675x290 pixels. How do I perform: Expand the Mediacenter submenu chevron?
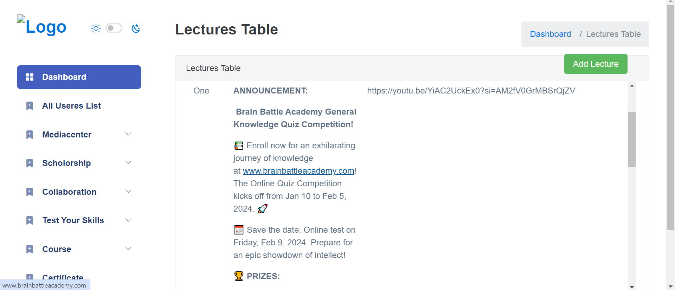pos(128,134)
